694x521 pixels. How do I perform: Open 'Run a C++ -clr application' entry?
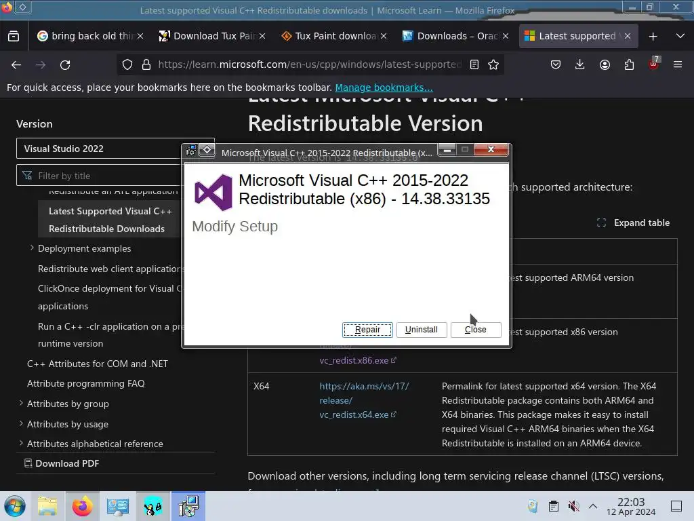pos(110,334)
